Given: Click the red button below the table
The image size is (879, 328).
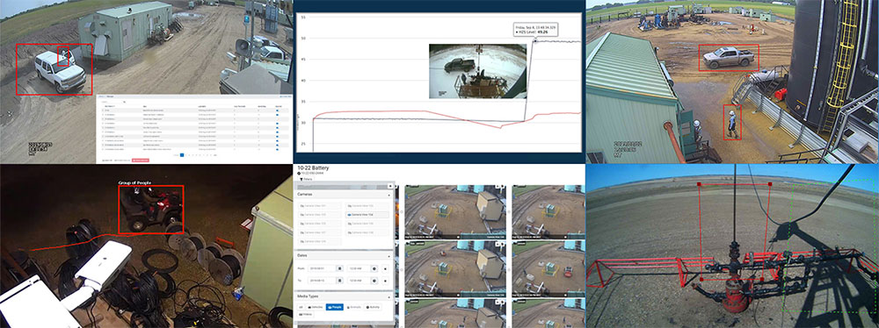Looking at the screenshot, I should point(140,160).
